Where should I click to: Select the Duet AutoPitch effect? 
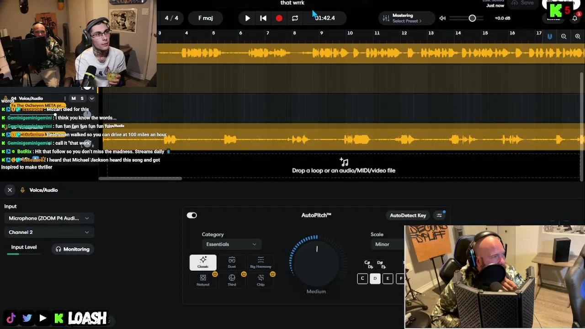coord(232,263)
